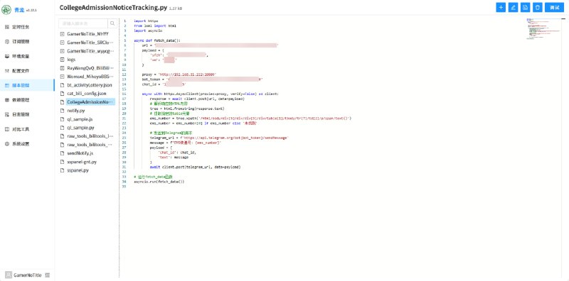Image resolution: width=569 pixels, height=281 pixels.
Task: Select 脚本管理 in the sidebar
Action: coord(27,85)
